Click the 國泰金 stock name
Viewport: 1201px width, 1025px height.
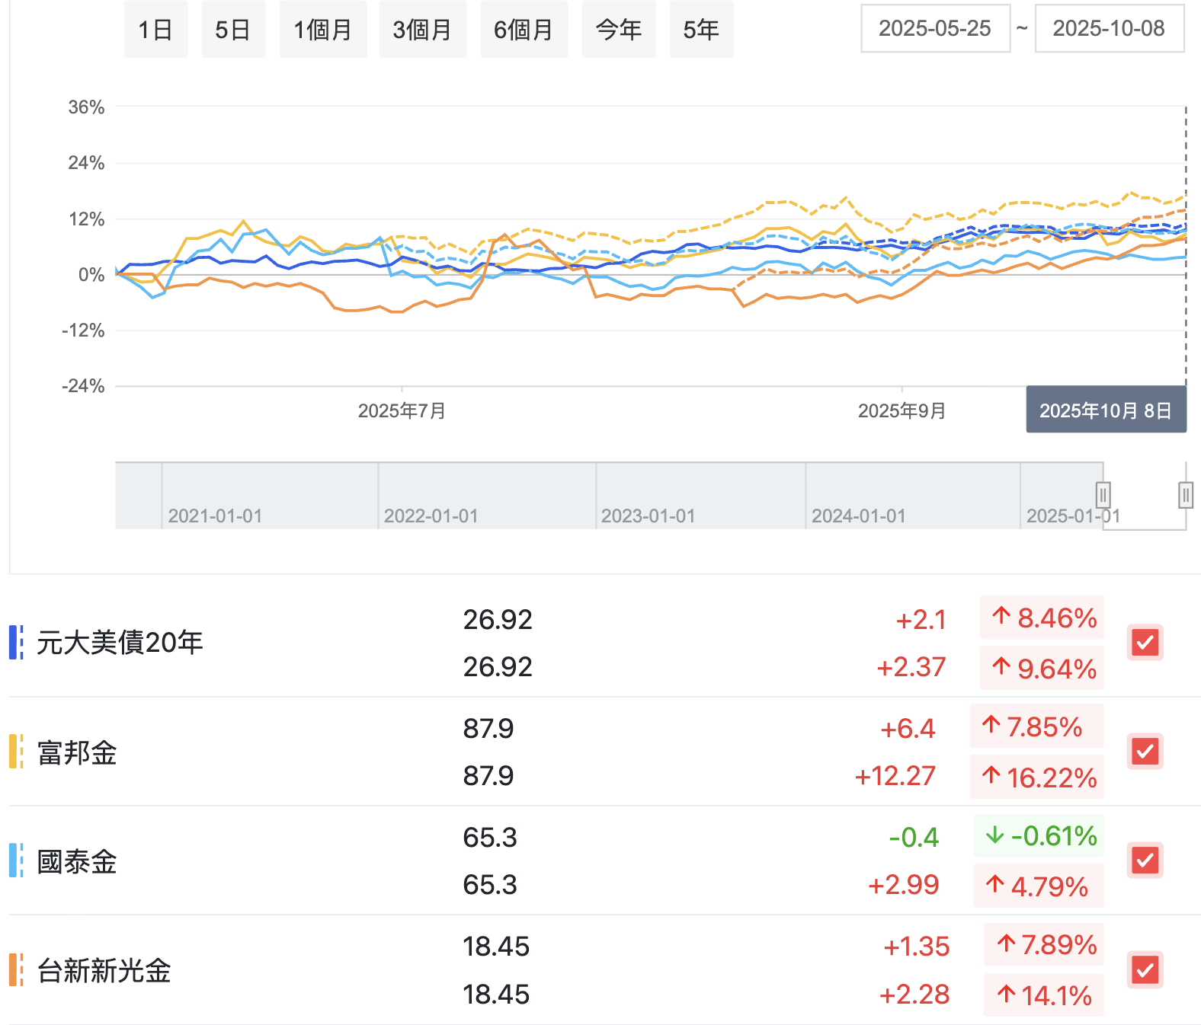click(77, 862)
